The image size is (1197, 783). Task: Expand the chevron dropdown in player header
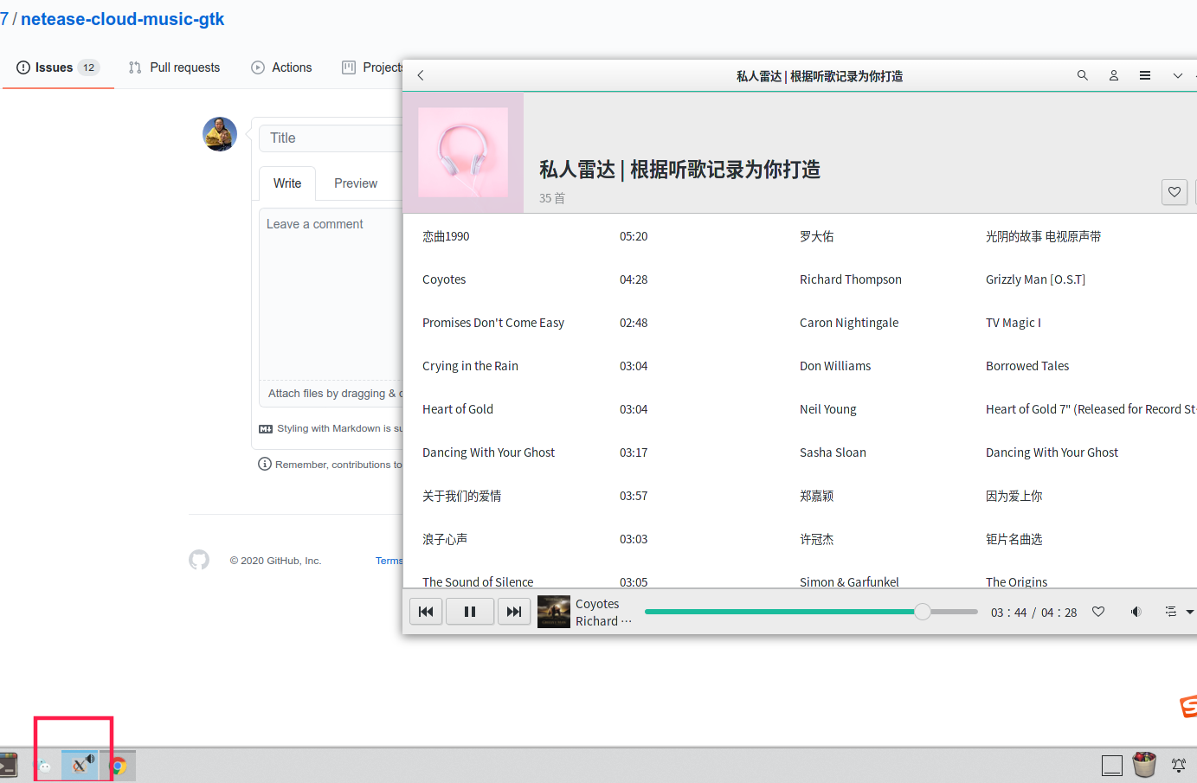(x=1177, y=75)
